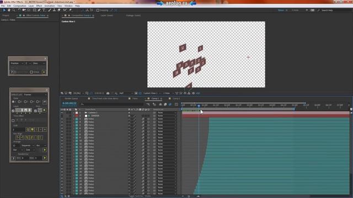The image size is (353, 198).
Task: Toggle mask and shape path visibility icon
Action: [91, 93]
